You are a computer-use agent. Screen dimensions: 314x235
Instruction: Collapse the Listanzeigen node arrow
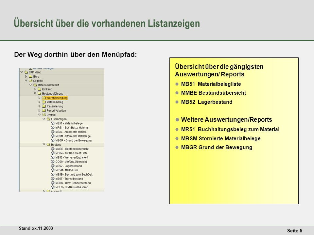tap(44, 119)
